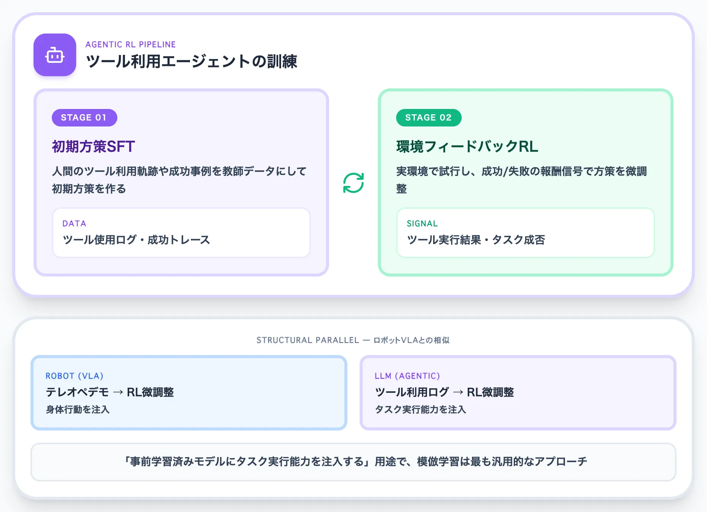Screen dimensions: 707x512
Task: Click the text テレオペデモ → RL微調整
Action: 110,392
